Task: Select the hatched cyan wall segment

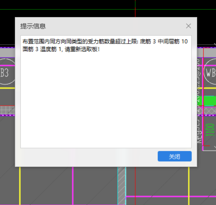Action: tap(122, 186)
